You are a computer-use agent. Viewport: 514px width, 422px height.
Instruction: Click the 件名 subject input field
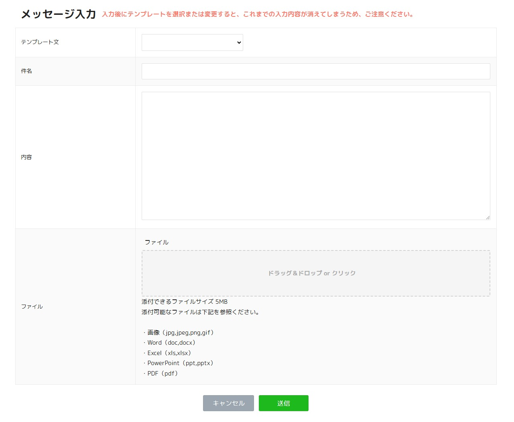(x=316, y=71)
